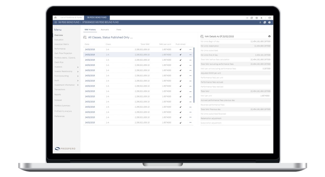Screen dimensions: 325x177
Task: Click 'Accrued performance Fees previous day'
Action: click(235, 101)
